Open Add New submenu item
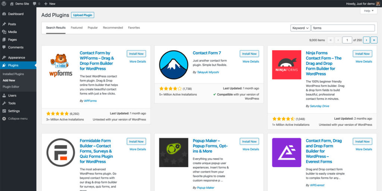The image size is (382, 191). pos(9,81)
